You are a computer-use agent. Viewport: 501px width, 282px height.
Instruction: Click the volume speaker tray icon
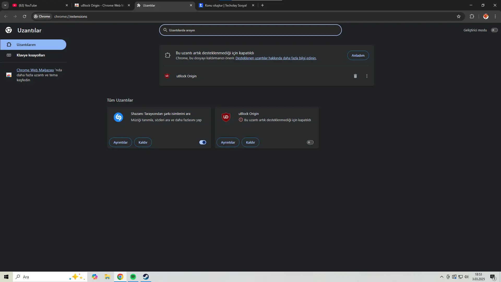pos(467,277)
